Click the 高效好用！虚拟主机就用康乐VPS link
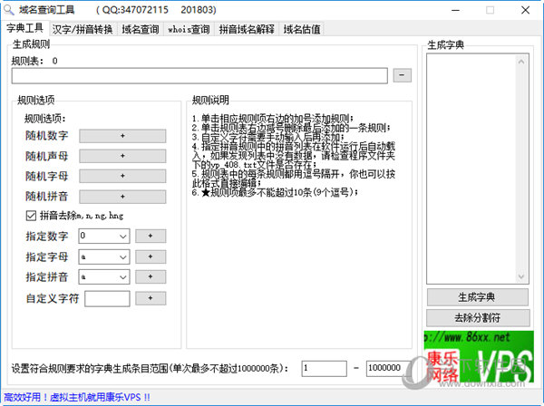The height and width of the screenshot is (406, 544). click(x=77, y=397)
